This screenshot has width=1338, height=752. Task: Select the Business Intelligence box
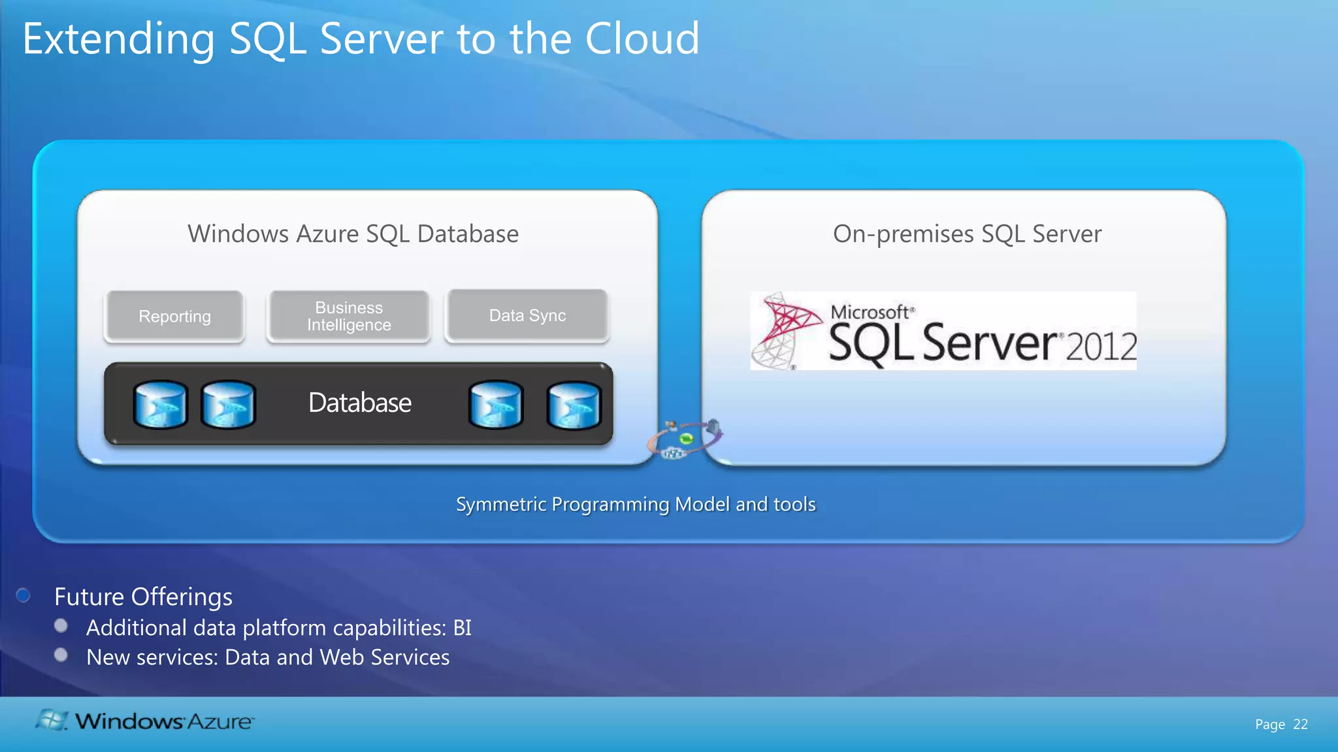(x=349, y=317)
